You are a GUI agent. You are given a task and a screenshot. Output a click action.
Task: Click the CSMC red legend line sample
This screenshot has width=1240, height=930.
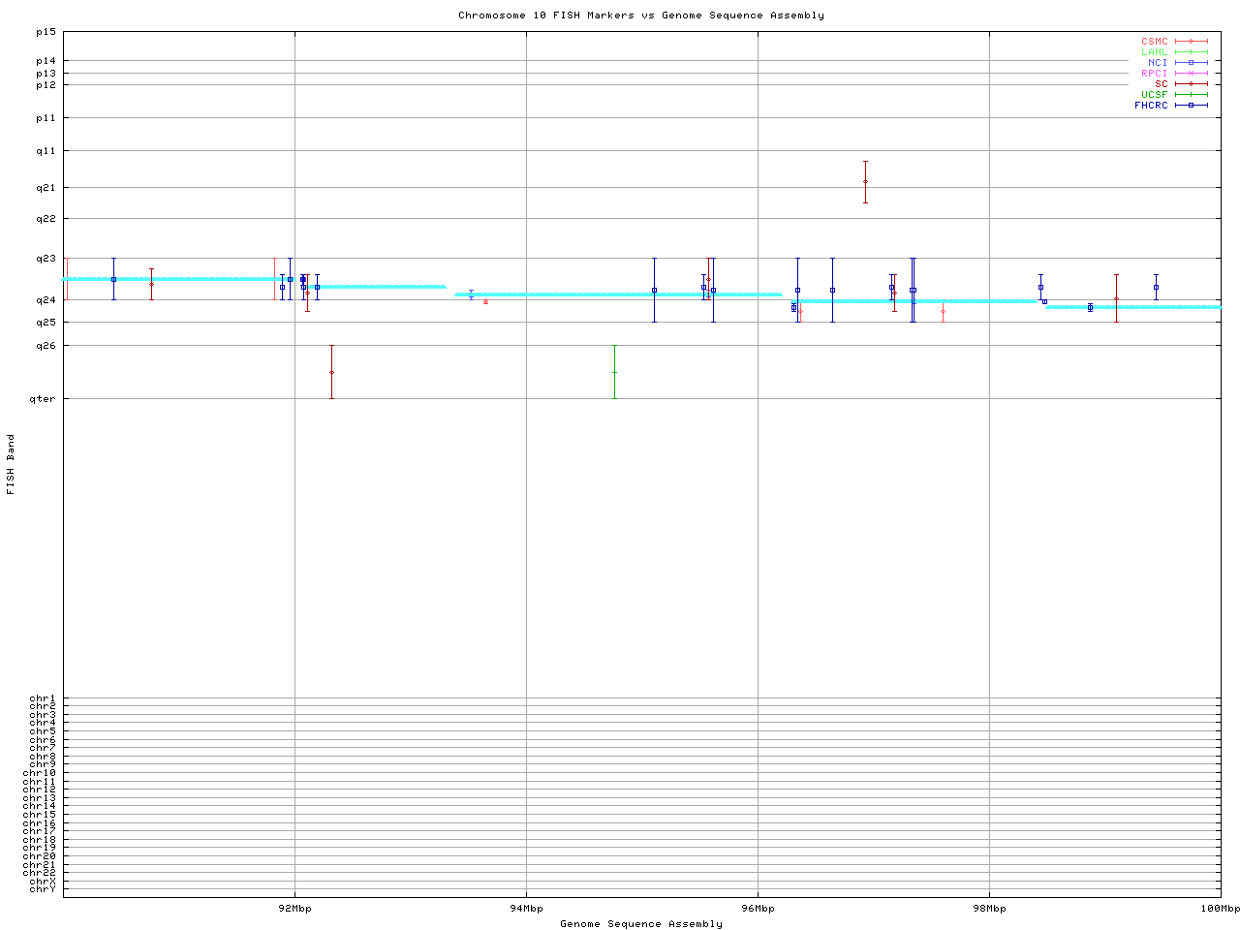(x=1191, y=42)
